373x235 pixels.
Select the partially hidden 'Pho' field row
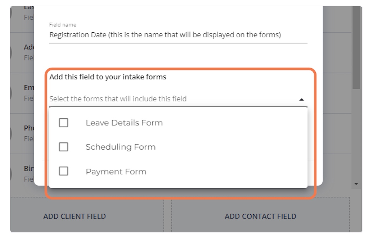coord(29,133)
